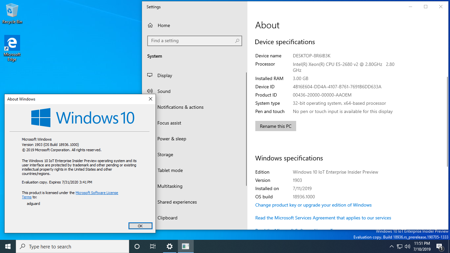The height and width of the screenshot is (253, 450).
Task: Click the System type value text
Action: pos(339,103)
